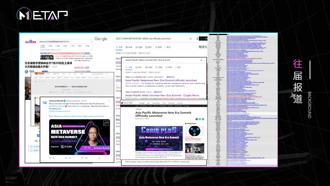Focus Asian-Pacific Meta Universe New Era Summit field

tap(164, 60)
